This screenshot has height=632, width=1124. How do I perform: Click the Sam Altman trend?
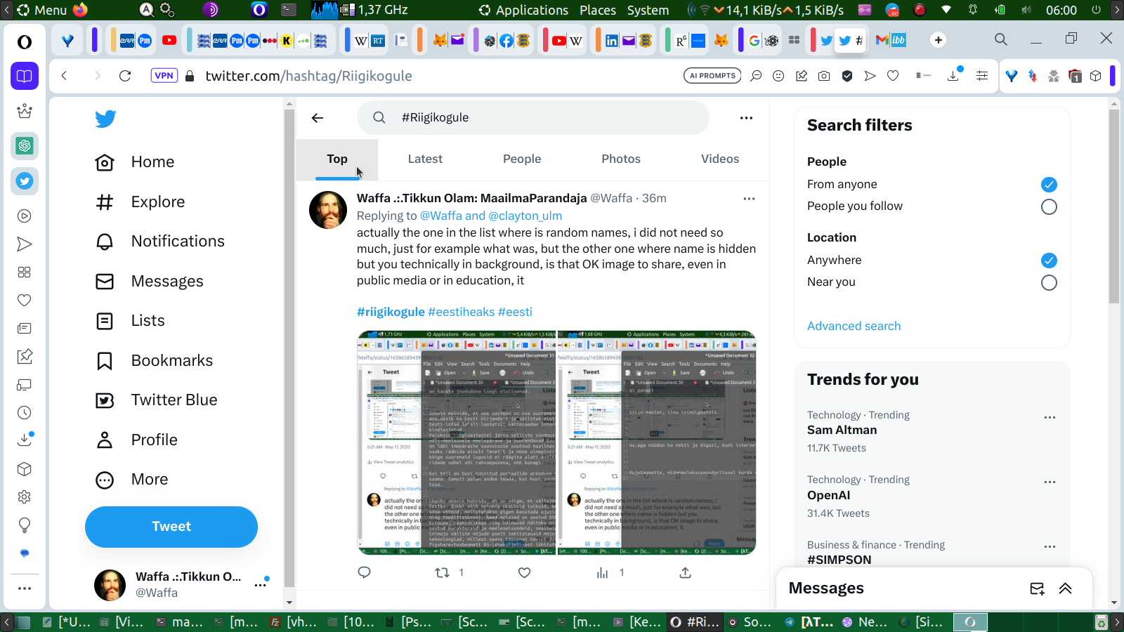click(x=842, y=430)
